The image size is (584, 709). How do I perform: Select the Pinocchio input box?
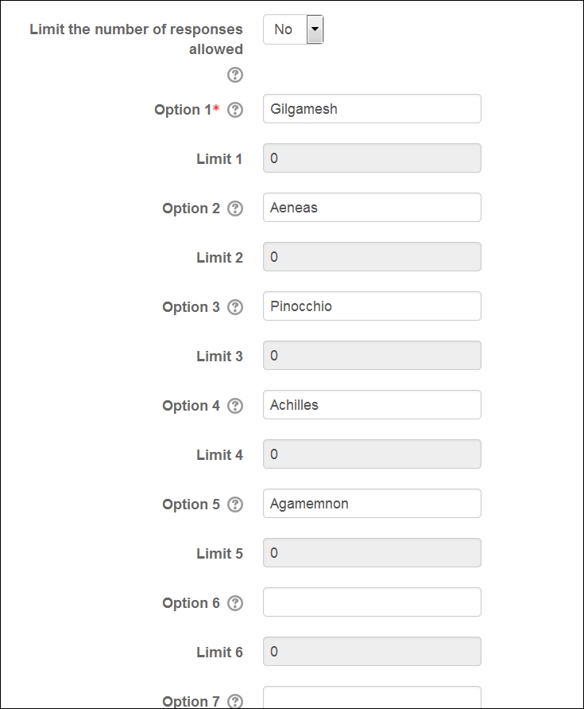coord(372,306)
